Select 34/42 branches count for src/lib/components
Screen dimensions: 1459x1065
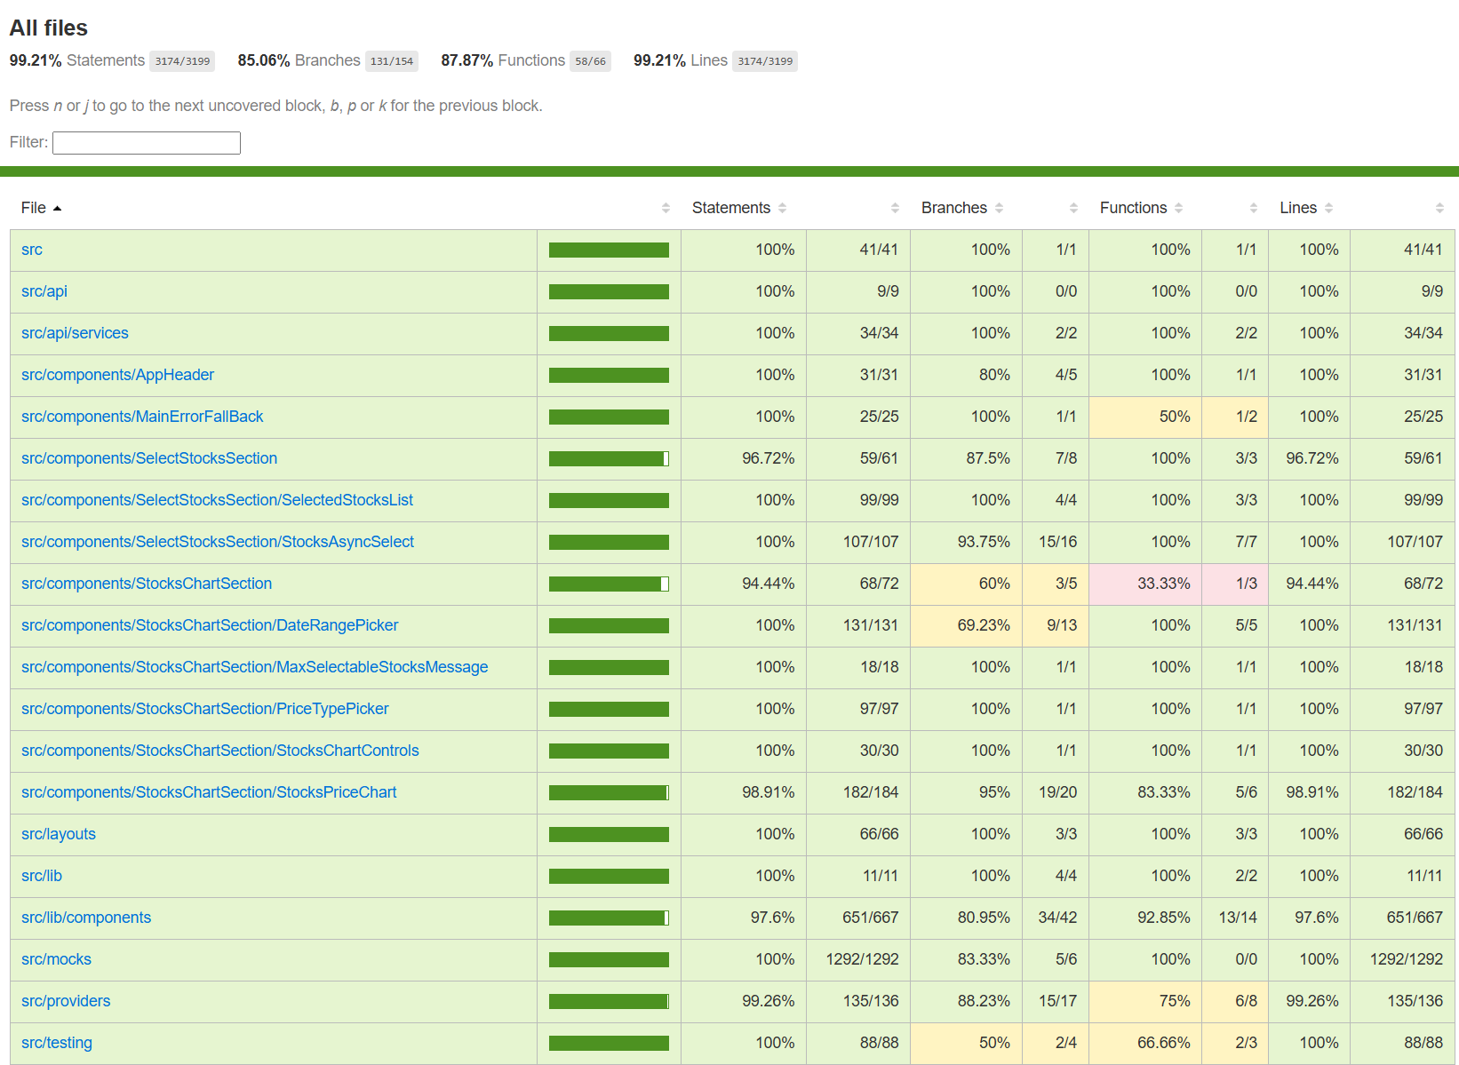click(x=1056, y=918)
